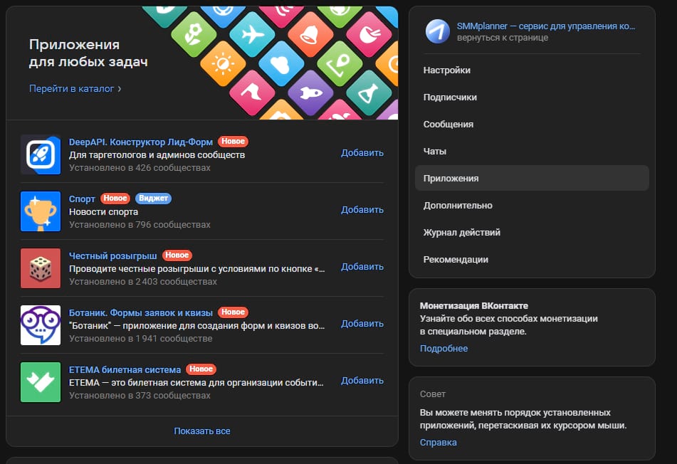Open the DeepAPI rocket app icon
The image size is (677, 464).
pyautogui.click(x=40, y=154)
